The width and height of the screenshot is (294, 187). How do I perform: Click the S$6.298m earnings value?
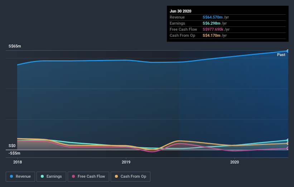point(211,23)
